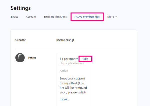Click the Membership column header
The width and height of the screenshot is (150, 106).
point(65,40)
